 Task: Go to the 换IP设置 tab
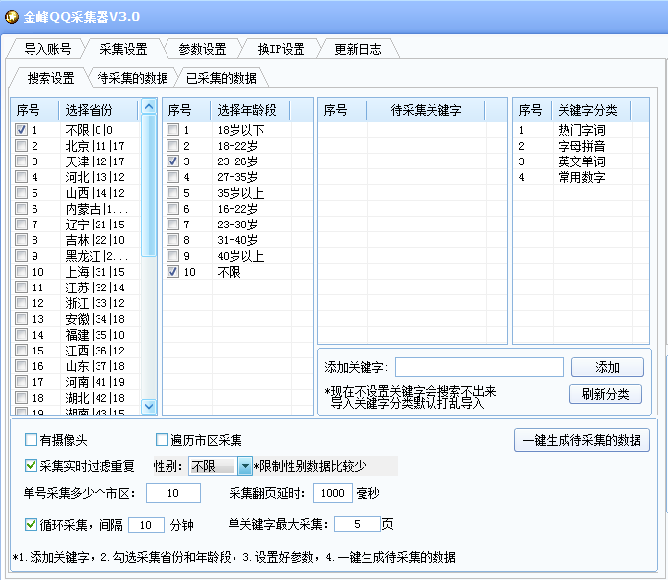(281, 49)
